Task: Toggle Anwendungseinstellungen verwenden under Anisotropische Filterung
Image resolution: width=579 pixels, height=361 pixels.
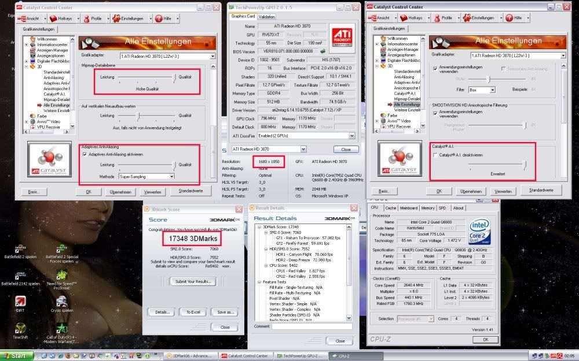Action: click(435, 113)
